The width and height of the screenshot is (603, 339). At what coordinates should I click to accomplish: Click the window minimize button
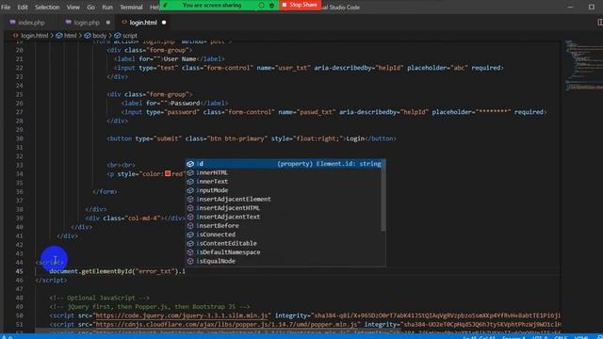point(570,7)
